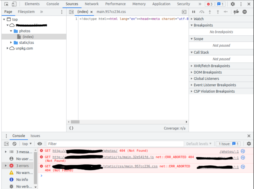The image size is (254, 189).
Task: Open the /photos/:1 source link
Action: click(x=229, y=151)
